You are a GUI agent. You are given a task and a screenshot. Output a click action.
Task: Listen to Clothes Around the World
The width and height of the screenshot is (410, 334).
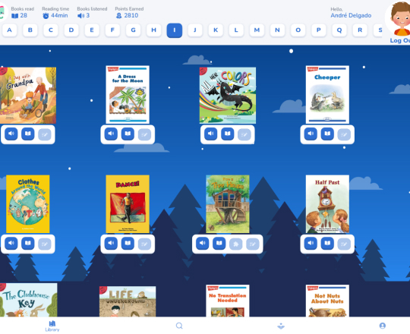tap(11, 244)
